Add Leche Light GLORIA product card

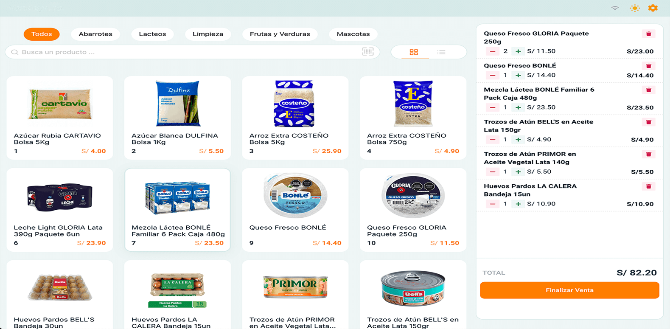60,210
